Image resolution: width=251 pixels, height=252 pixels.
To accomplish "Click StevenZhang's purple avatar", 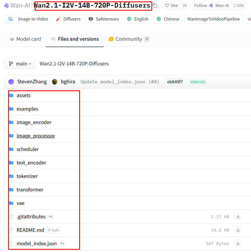I will click(11, 82).
